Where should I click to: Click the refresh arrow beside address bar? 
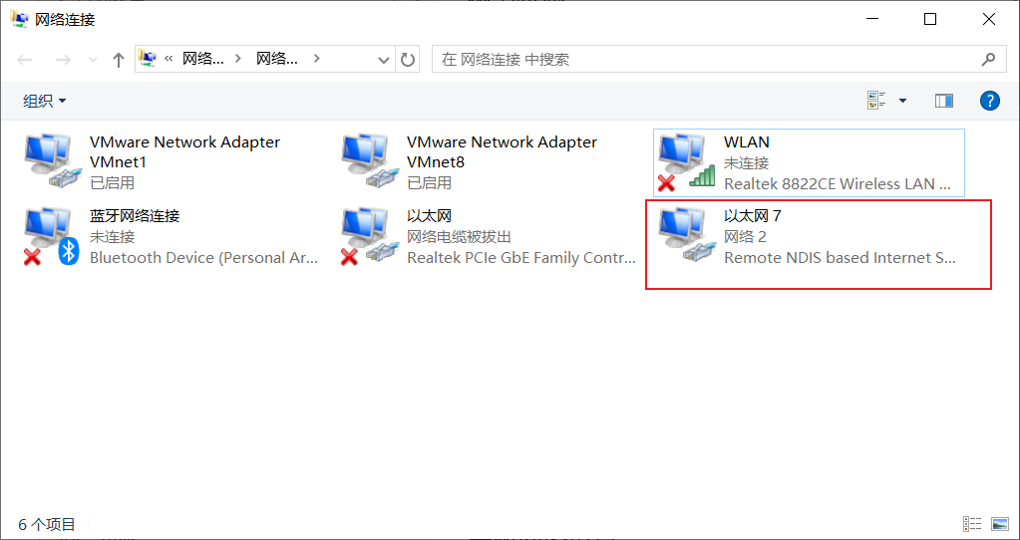point(407,60)
